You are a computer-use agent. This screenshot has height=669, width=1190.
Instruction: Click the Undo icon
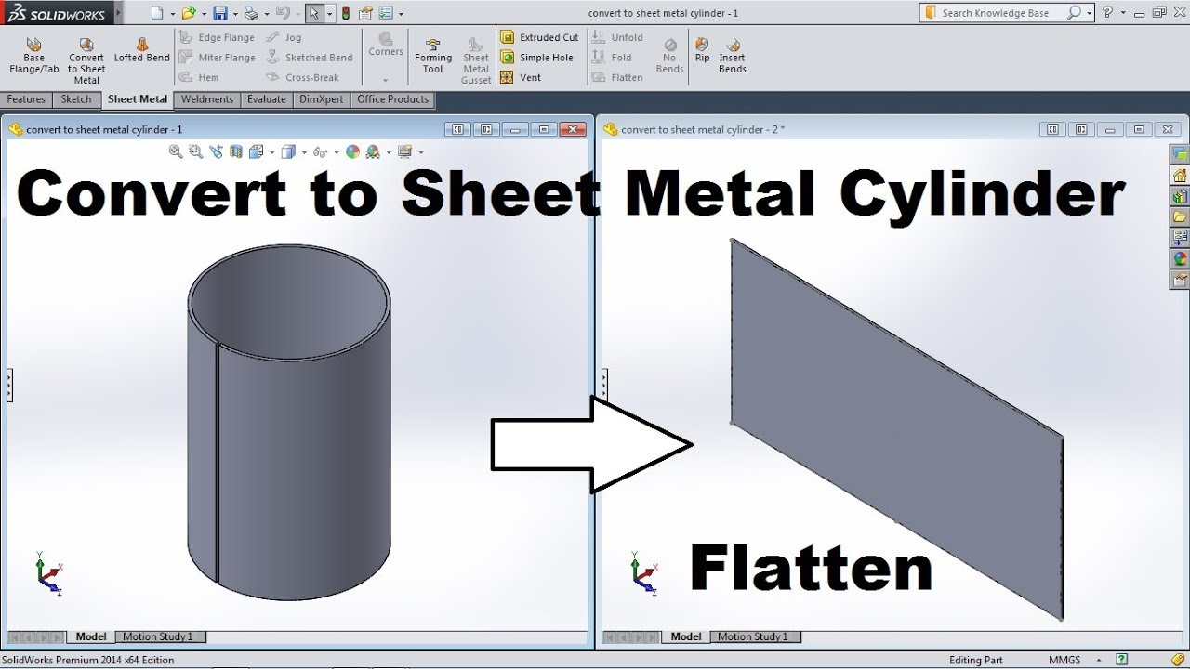283,13
